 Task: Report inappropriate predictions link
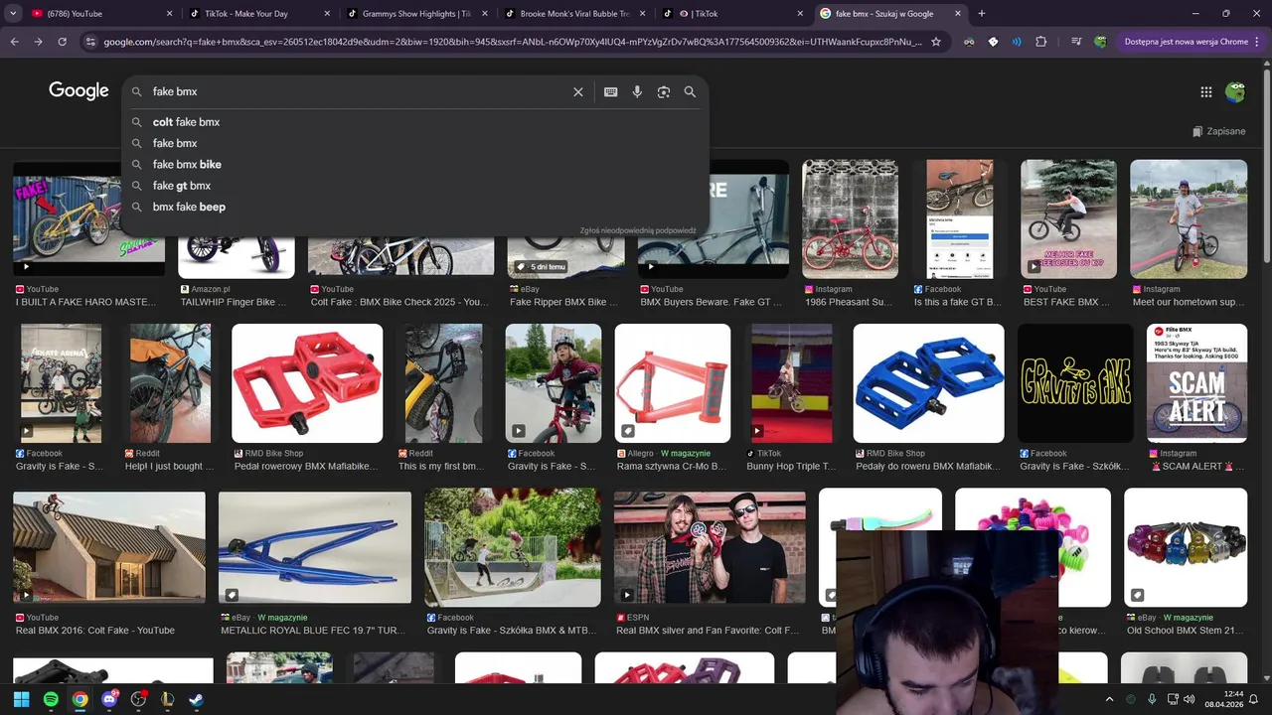tap(638, 230)
